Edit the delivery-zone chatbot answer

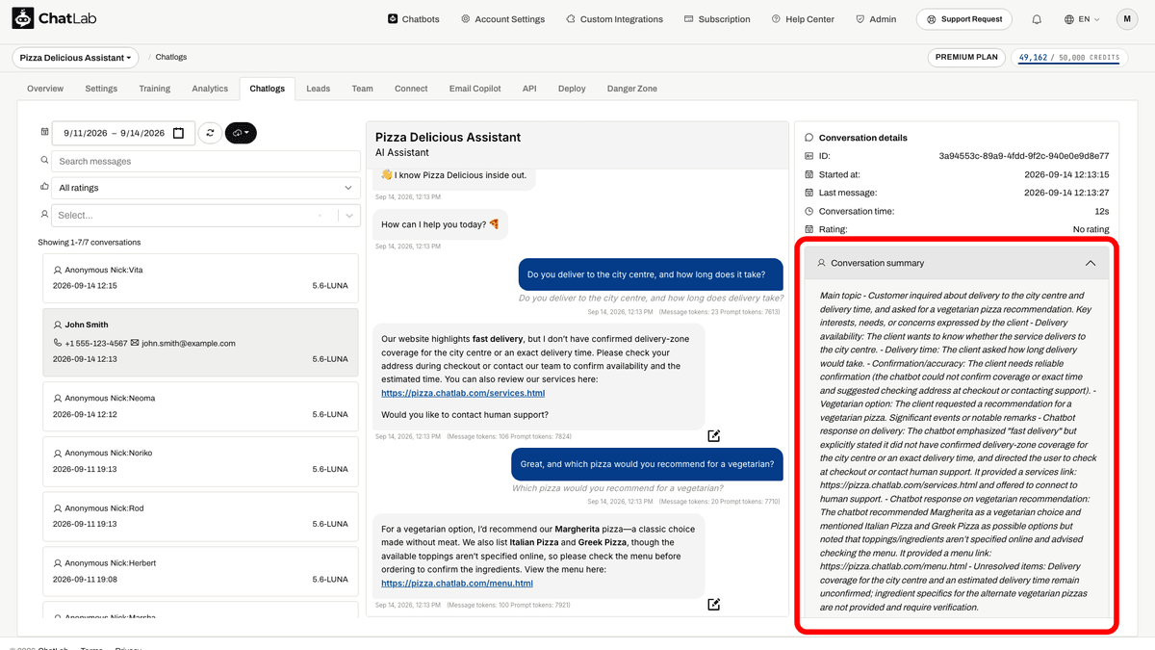pos(714,436)
